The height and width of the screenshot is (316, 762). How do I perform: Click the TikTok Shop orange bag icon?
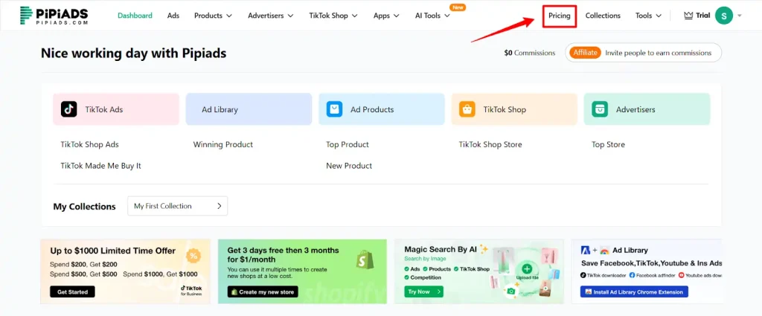467,109
